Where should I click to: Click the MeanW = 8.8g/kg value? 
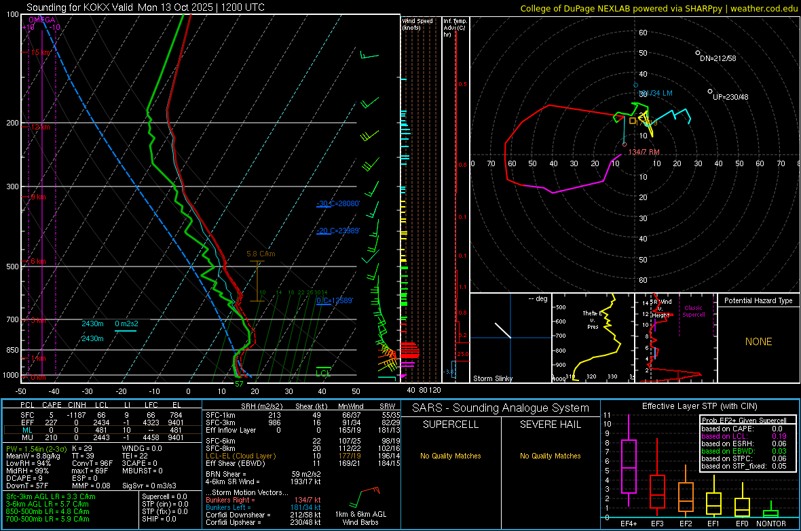tap(33, 456)
